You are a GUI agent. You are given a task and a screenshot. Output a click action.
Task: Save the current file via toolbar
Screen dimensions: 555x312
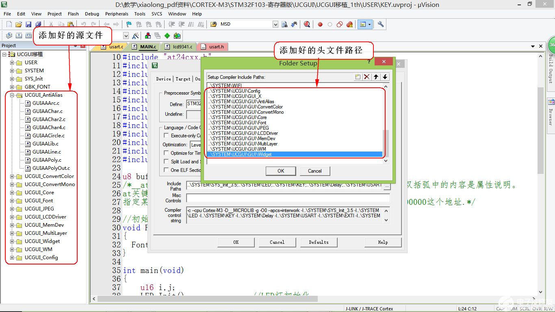tap(28, 24)
